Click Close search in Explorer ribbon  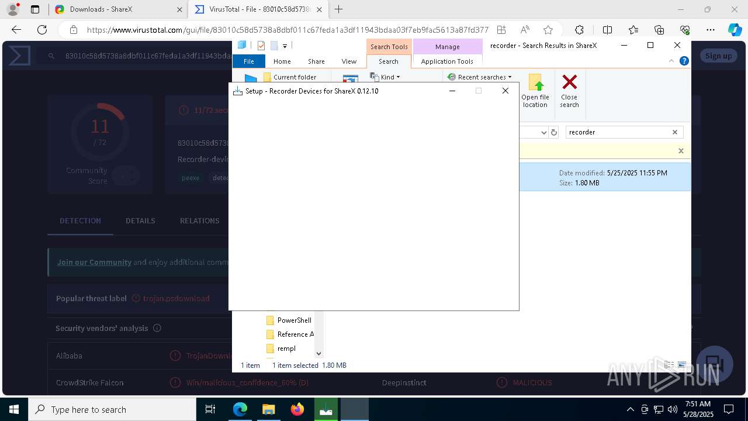(569, 91)
